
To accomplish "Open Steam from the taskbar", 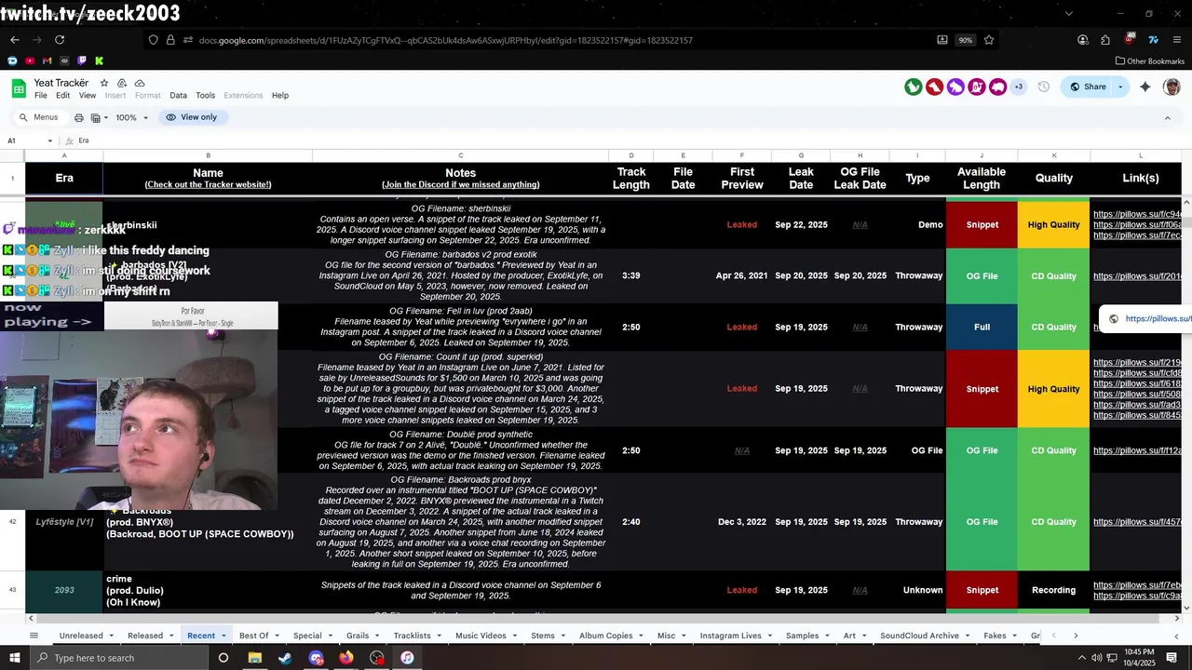I will click(285, 658).
